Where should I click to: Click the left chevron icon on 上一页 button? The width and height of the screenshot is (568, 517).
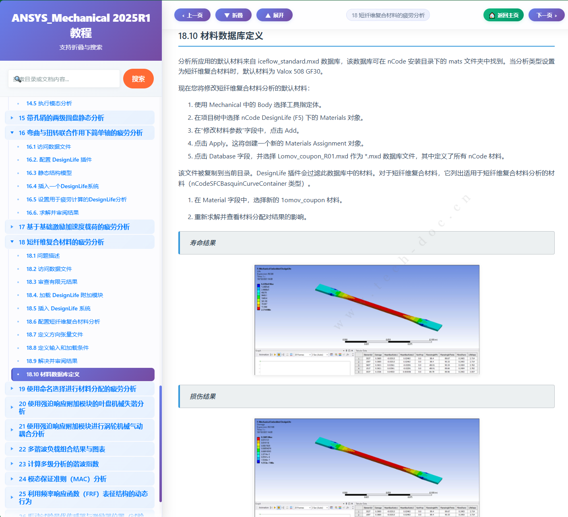coord(184,15)
